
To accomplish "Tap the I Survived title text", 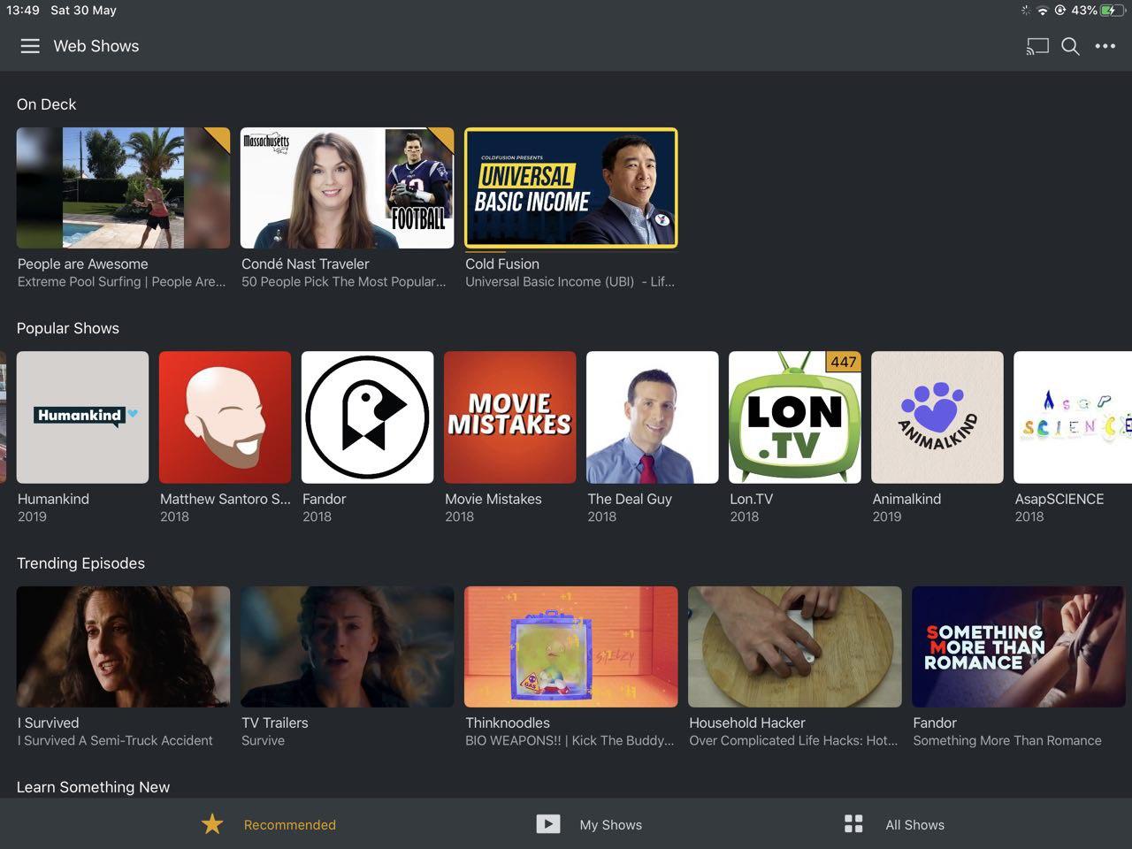I will coord(49,723).
